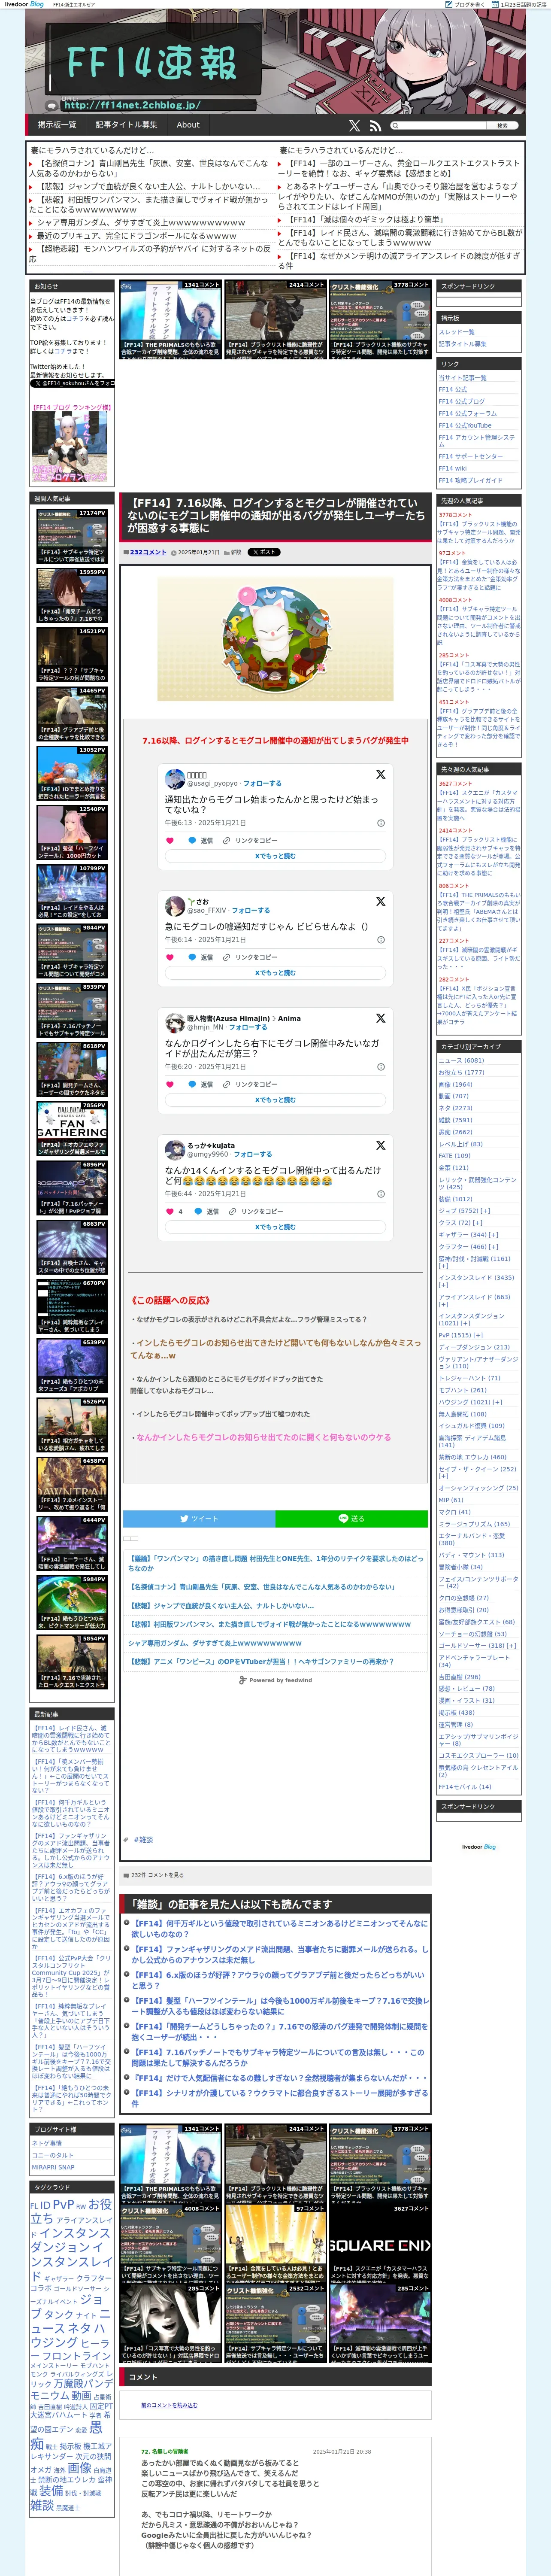
Task: Like sao_FFXIV's tweet with the heart icon
Action: pos(170,957)
